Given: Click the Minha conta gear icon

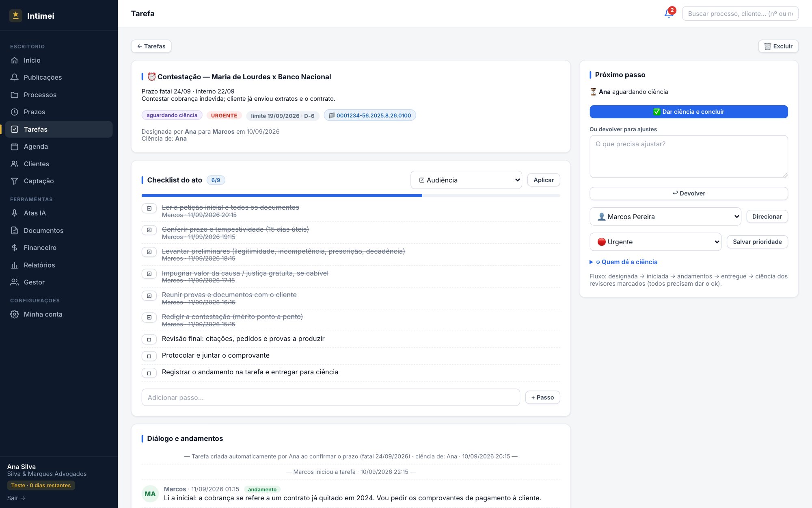Looking at the screenshot, I should pyautogui.click(x=15, y=314).
